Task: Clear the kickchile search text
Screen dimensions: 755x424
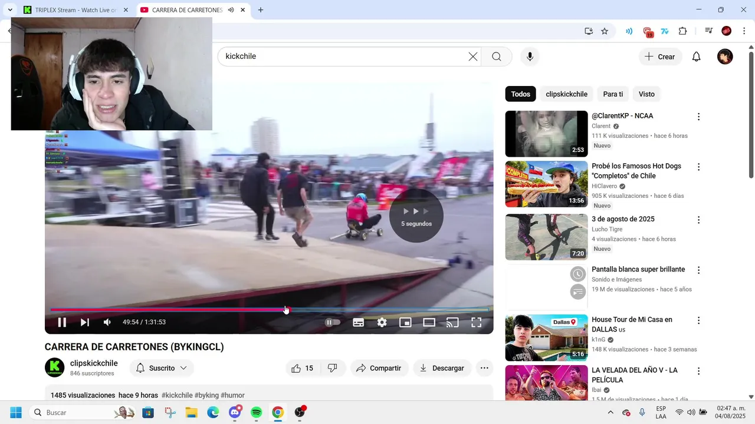Action: click(473, 57)
